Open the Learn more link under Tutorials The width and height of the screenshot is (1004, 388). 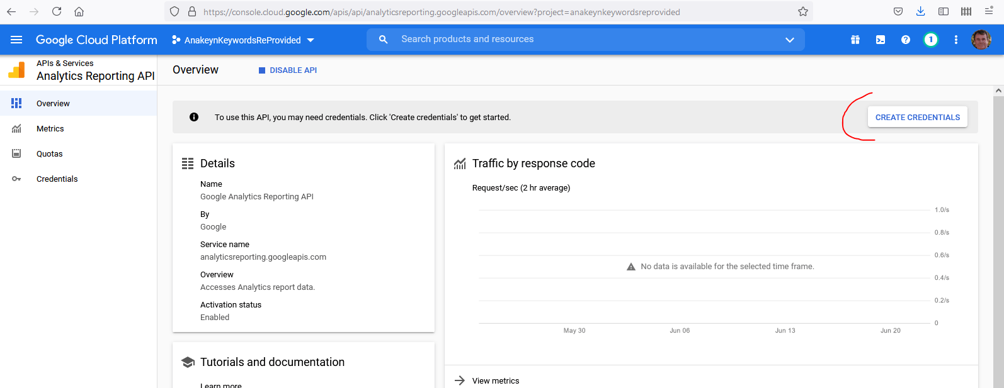221,385
